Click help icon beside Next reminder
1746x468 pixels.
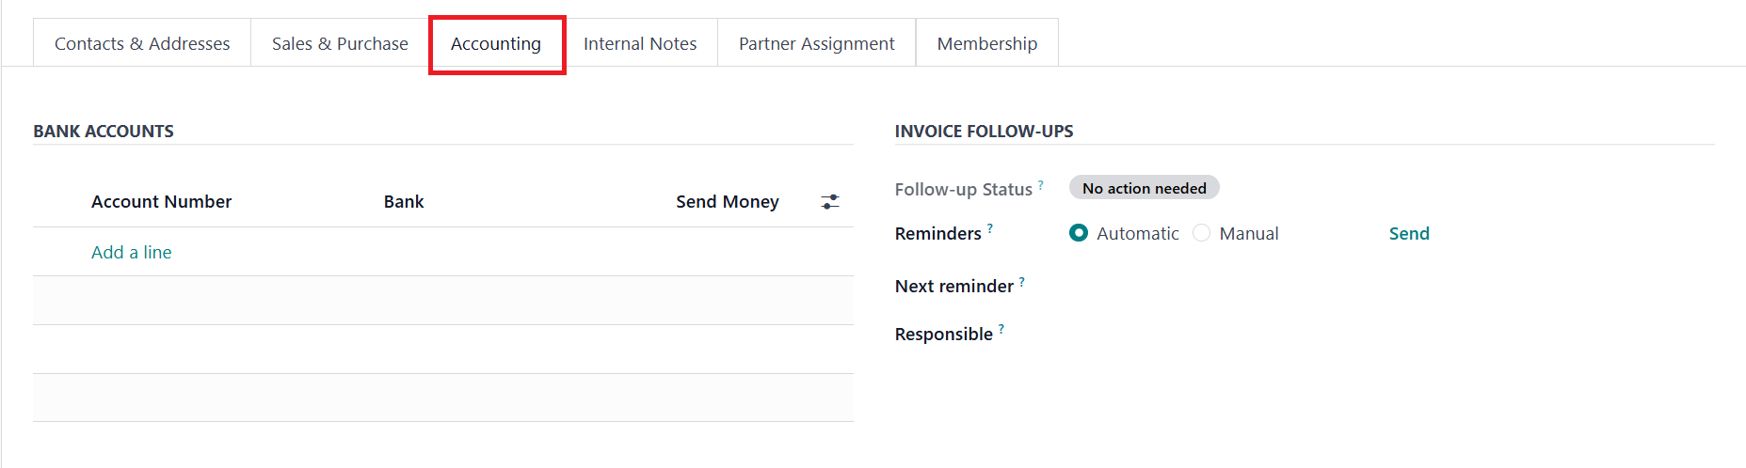(1022, 281)
